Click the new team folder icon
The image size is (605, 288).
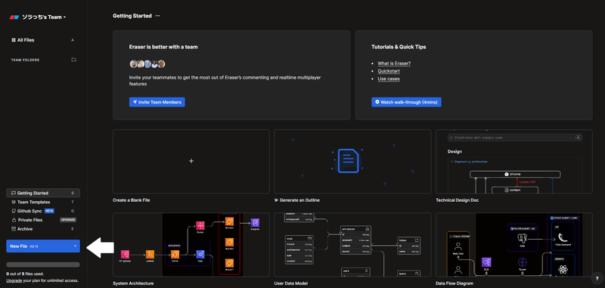(x=73, y=60)
